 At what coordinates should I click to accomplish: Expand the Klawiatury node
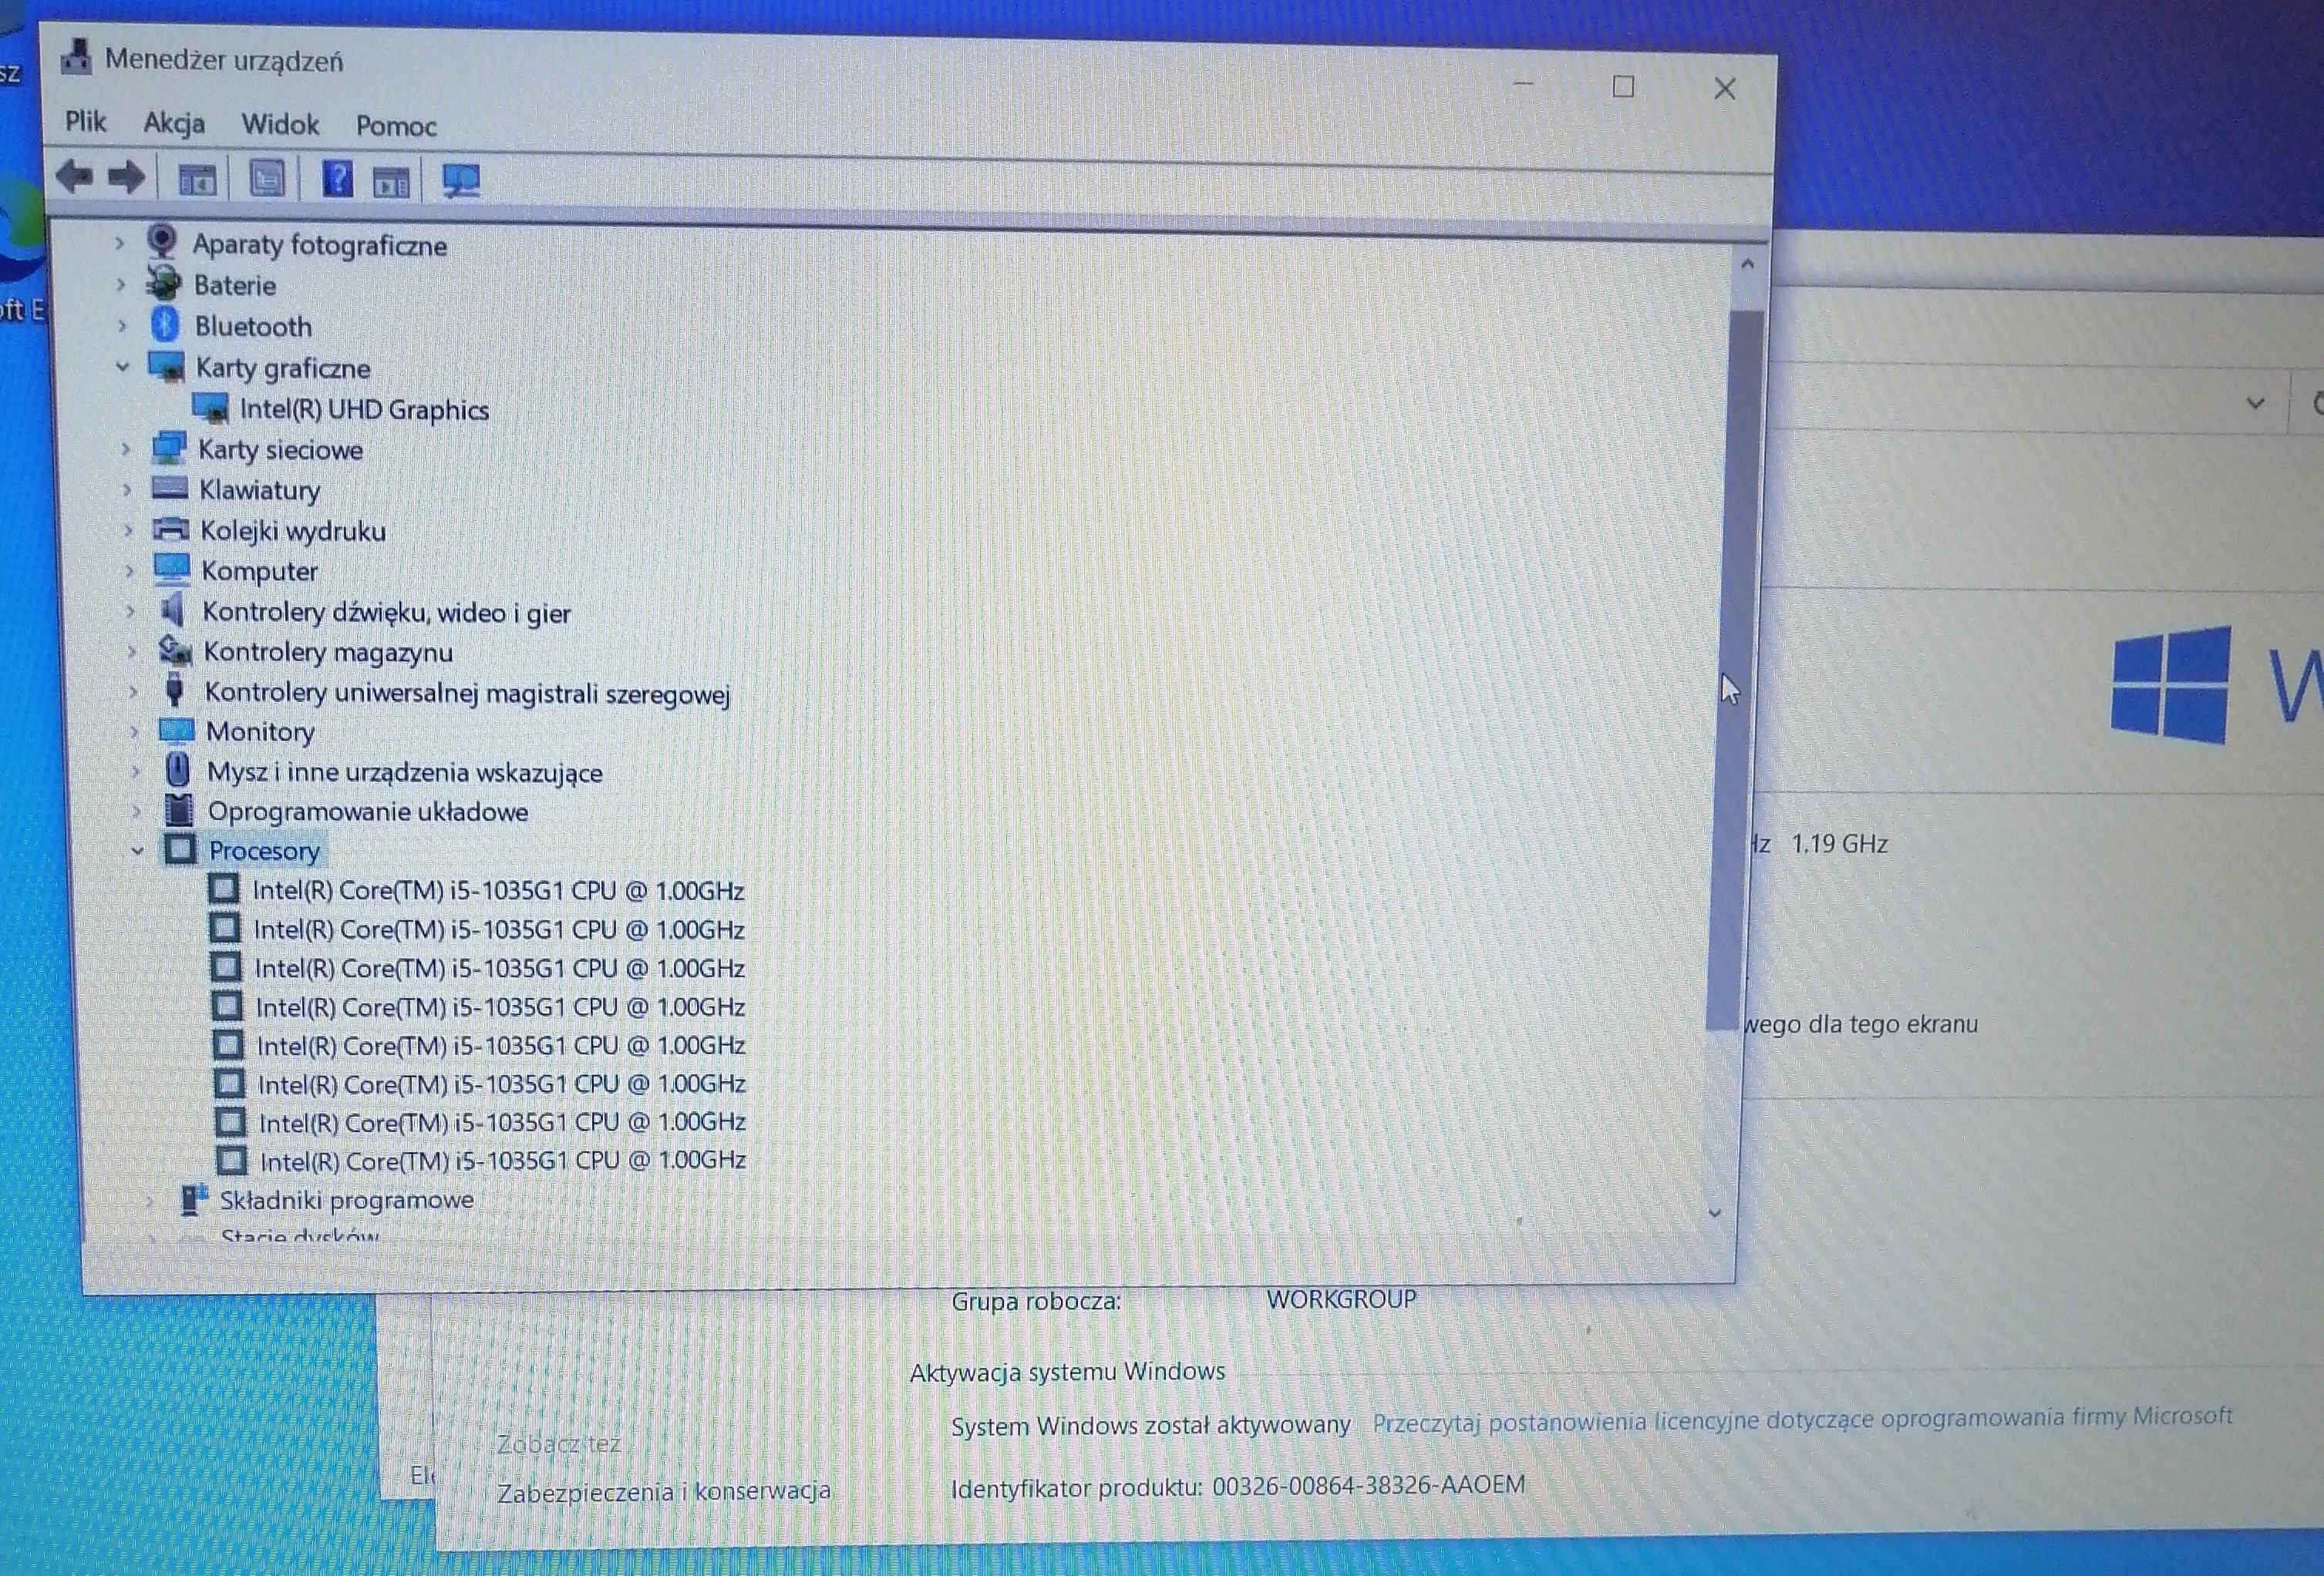(127, 489)
